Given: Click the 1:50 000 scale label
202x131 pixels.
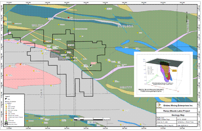Looking at the screenshot, I should point(92,122).
